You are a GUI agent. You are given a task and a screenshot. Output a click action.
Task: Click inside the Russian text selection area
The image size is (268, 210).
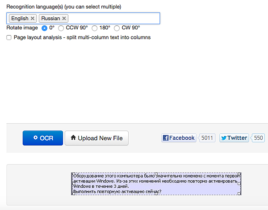[x=156, y=184]
